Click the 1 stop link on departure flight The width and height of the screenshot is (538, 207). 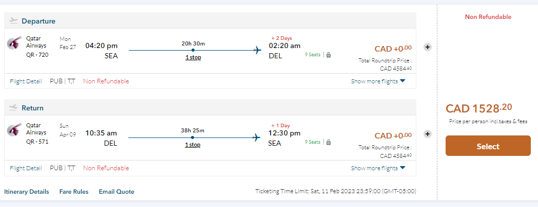tap(193, 57)
